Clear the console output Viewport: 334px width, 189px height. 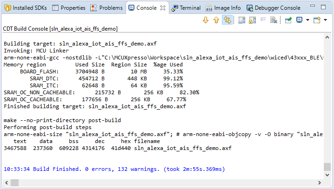[x=274, y=20]
